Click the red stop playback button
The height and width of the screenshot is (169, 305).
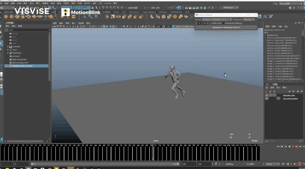[293, 146]
